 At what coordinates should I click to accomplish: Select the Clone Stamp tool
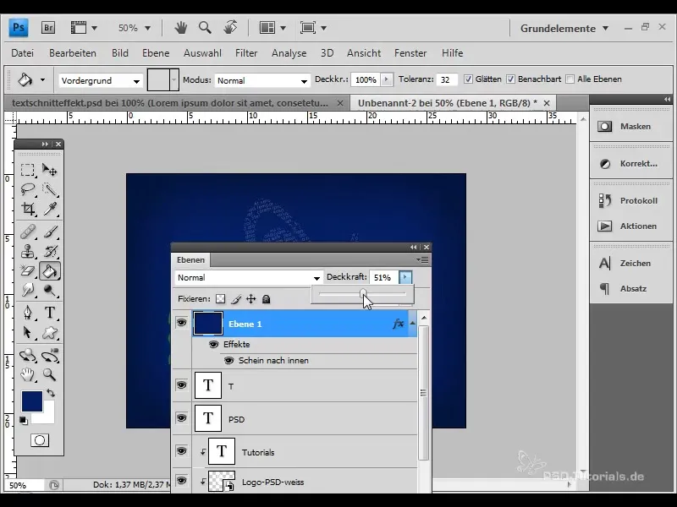click(x=28, y=251)
